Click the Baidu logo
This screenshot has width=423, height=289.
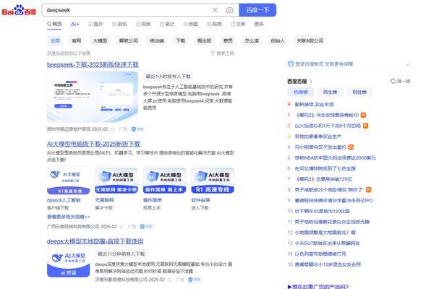[19, 10]
